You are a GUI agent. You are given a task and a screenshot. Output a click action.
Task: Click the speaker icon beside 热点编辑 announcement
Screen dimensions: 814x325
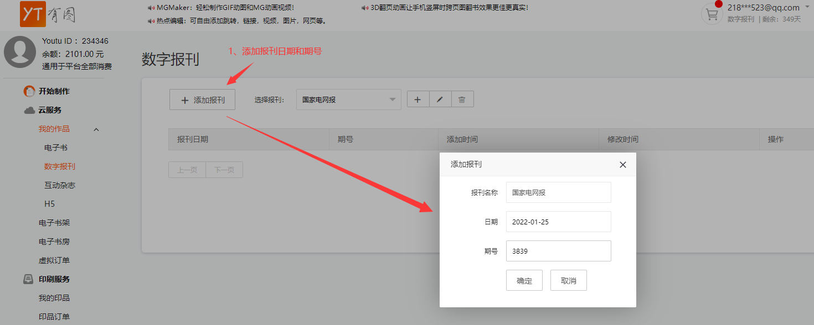[152, 21]
